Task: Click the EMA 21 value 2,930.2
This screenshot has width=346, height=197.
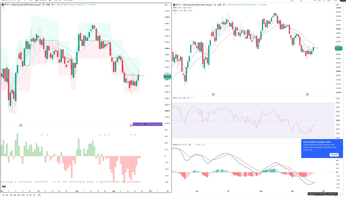Action: [189, 10]
